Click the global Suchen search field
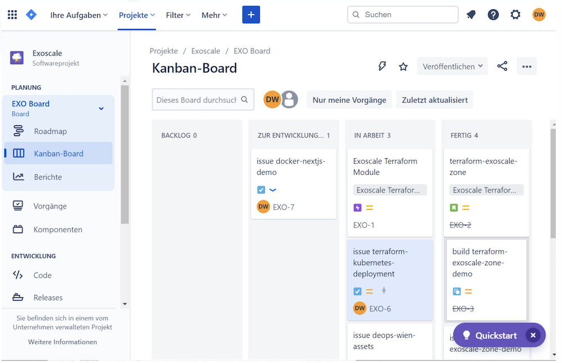The width and height of the screenshot is (562, 363). pos(403,15)
